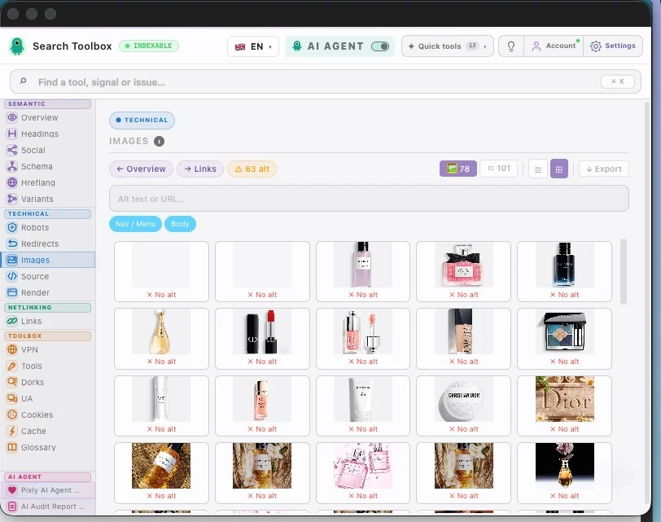This screenshot has height=522, width=661.
Task: Open the EN language dropdown
Action: click(253, 46)
